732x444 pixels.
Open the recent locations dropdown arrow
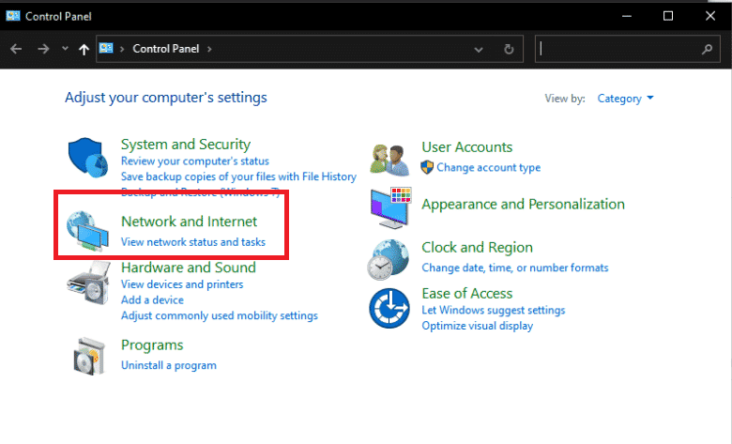[x=65, y=49]
